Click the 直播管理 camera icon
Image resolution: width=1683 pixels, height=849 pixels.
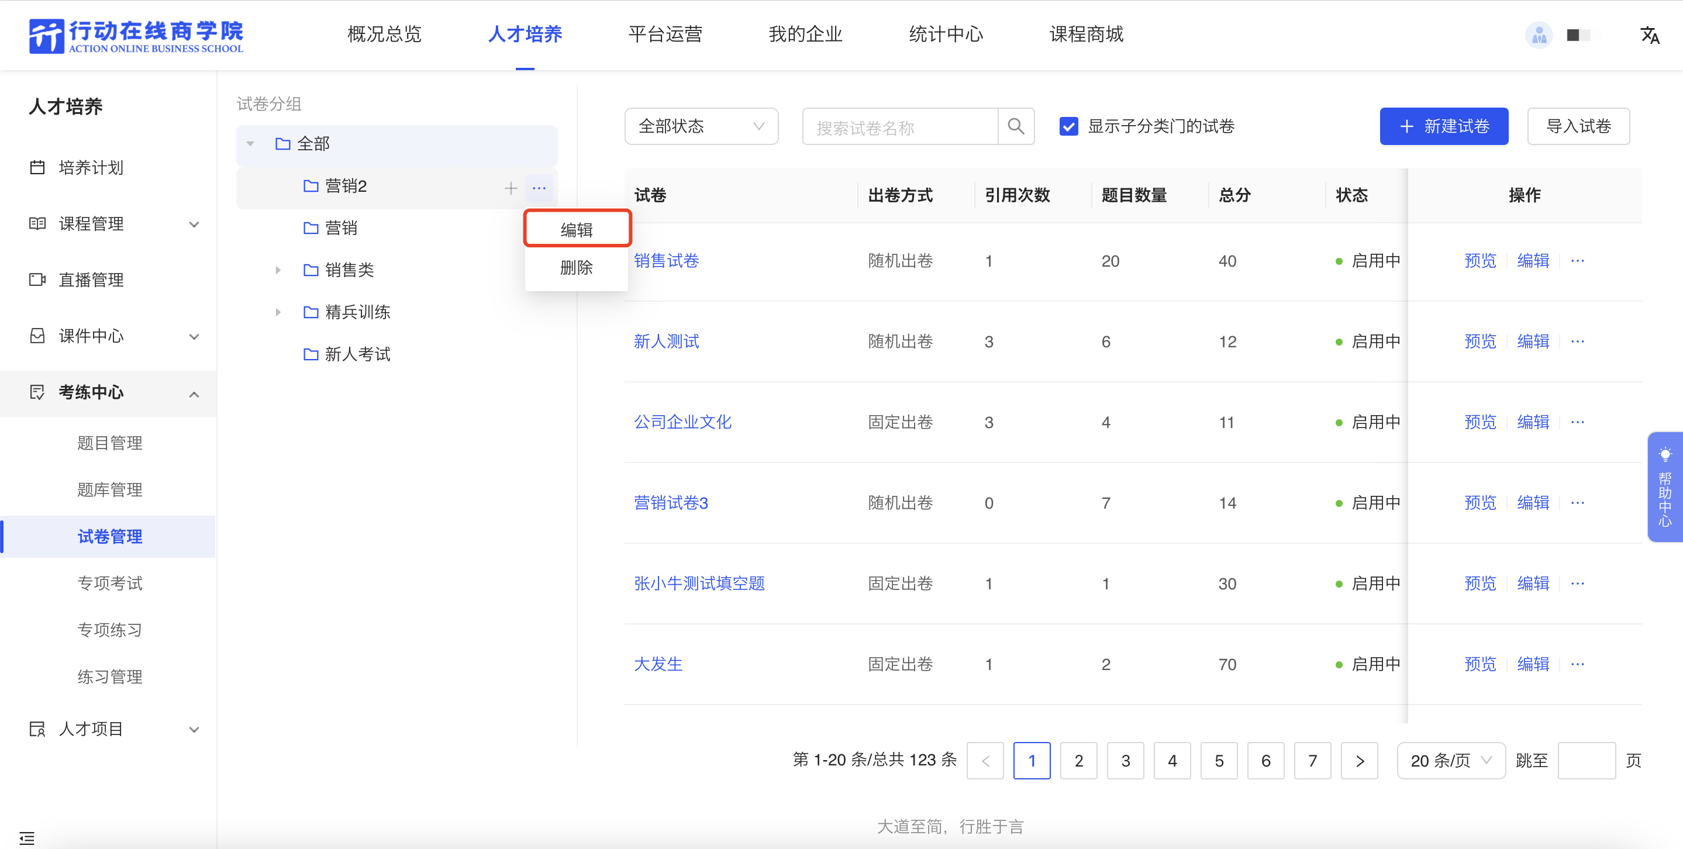37,280
